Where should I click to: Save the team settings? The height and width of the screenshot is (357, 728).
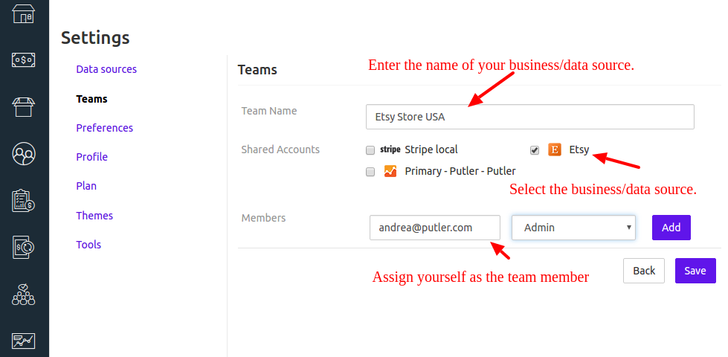[695, 271]
